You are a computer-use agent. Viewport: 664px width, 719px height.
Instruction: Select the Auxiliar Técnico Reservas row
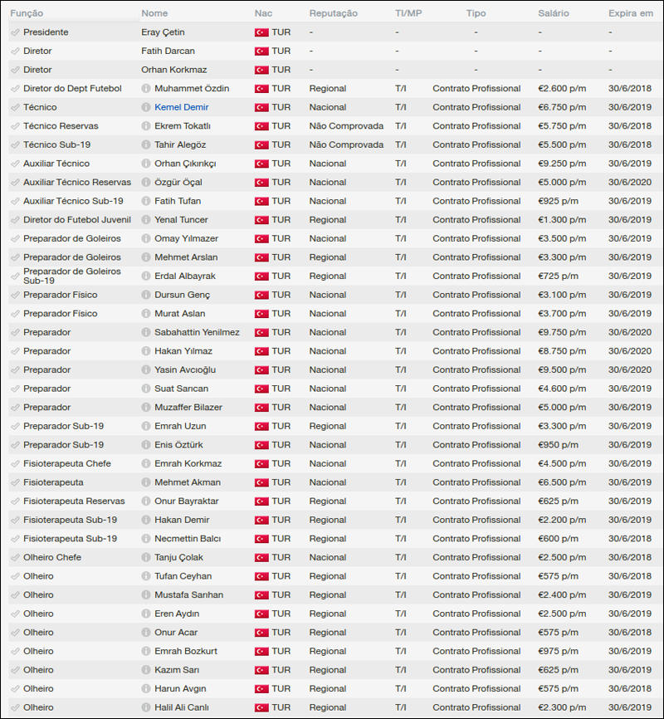(76, 183)
